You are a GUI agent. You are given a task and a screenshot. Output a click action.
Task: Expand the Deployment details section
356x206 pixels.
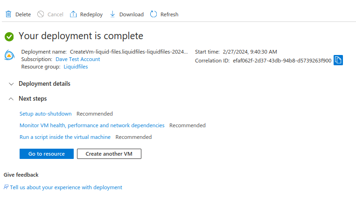coord(11,84)
